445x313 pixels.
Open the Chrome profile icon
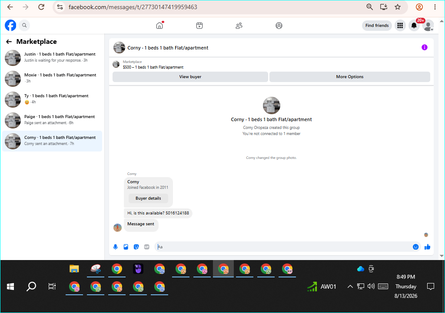coord(419,7)
